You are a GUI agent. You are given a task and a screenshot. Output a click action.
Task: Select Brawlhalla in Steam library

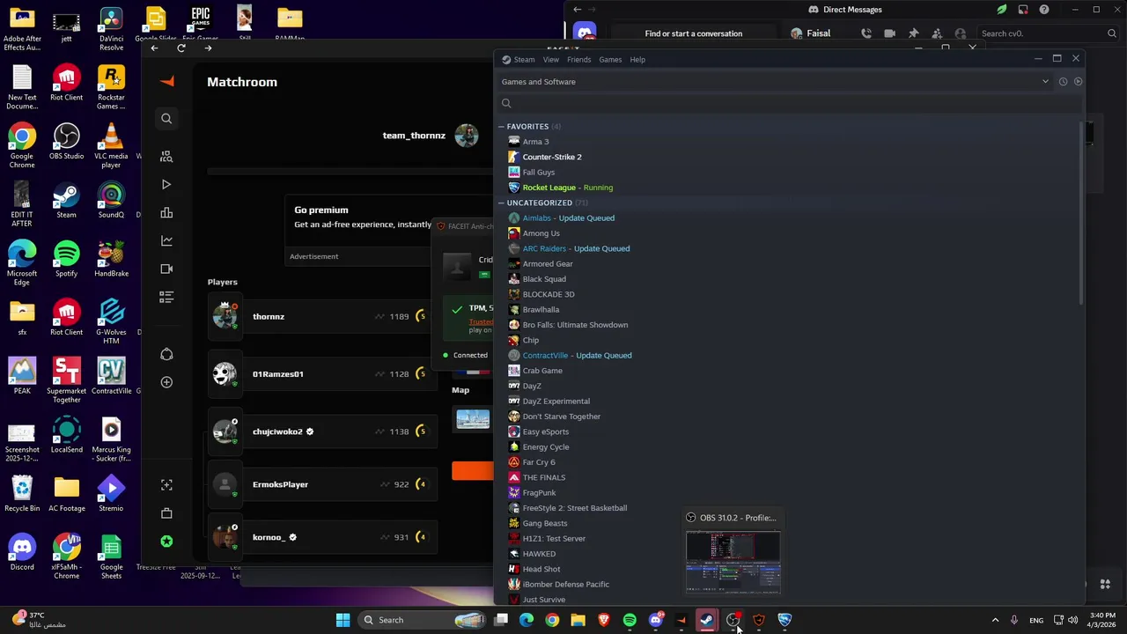point(541,310)
